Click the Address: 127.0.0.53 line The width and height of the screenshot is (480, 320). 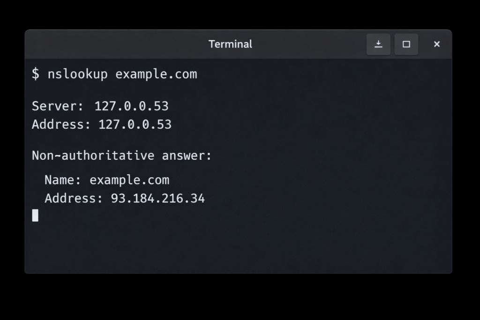pos(102,125)
